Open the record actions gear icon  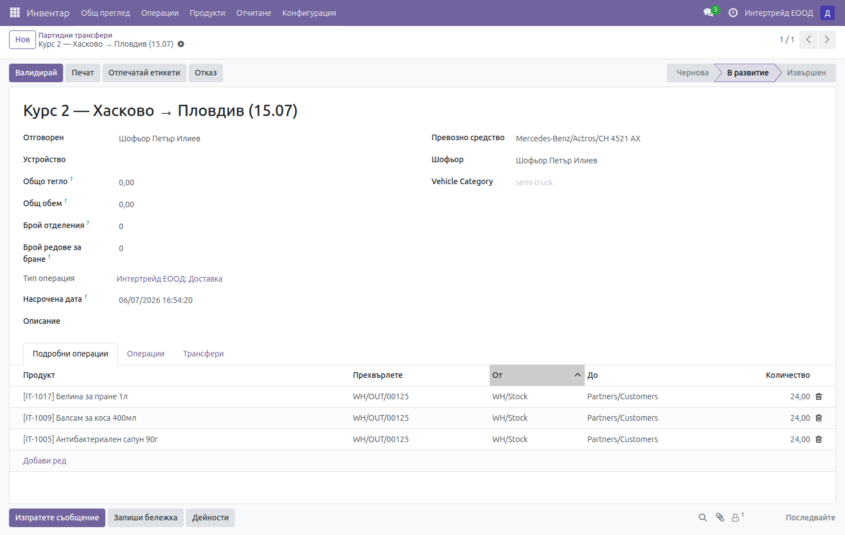coord(181,44)
